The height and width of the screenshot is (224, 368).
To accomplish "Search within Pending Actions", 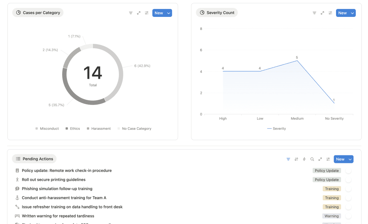I will pos(312,159).
